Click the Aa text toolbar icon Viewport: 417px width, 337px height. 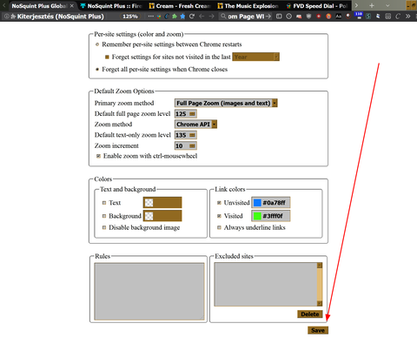[338, 17]
